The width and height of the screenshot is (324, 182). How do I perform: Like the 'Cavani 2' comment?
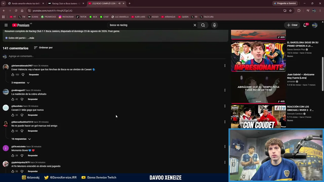pos(13,115)
